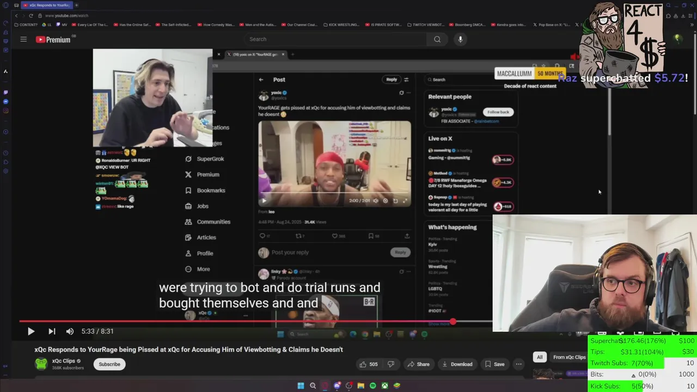Open Bloomberg DMCA... bookmark
Viewport: 697px width, 392px height.
(467, 24)
